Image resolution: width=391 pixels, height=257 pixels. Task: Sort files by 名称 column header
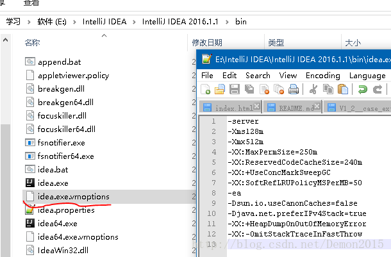(32, 43)
